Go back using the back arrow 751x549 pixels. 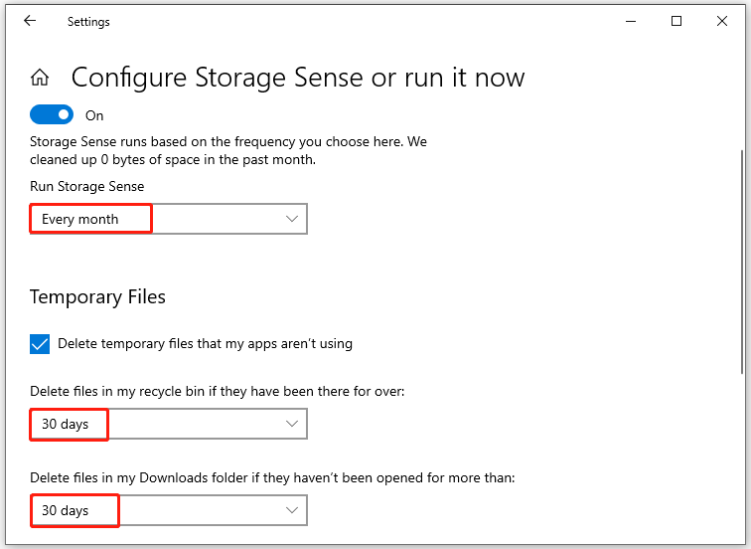[30, 21]
